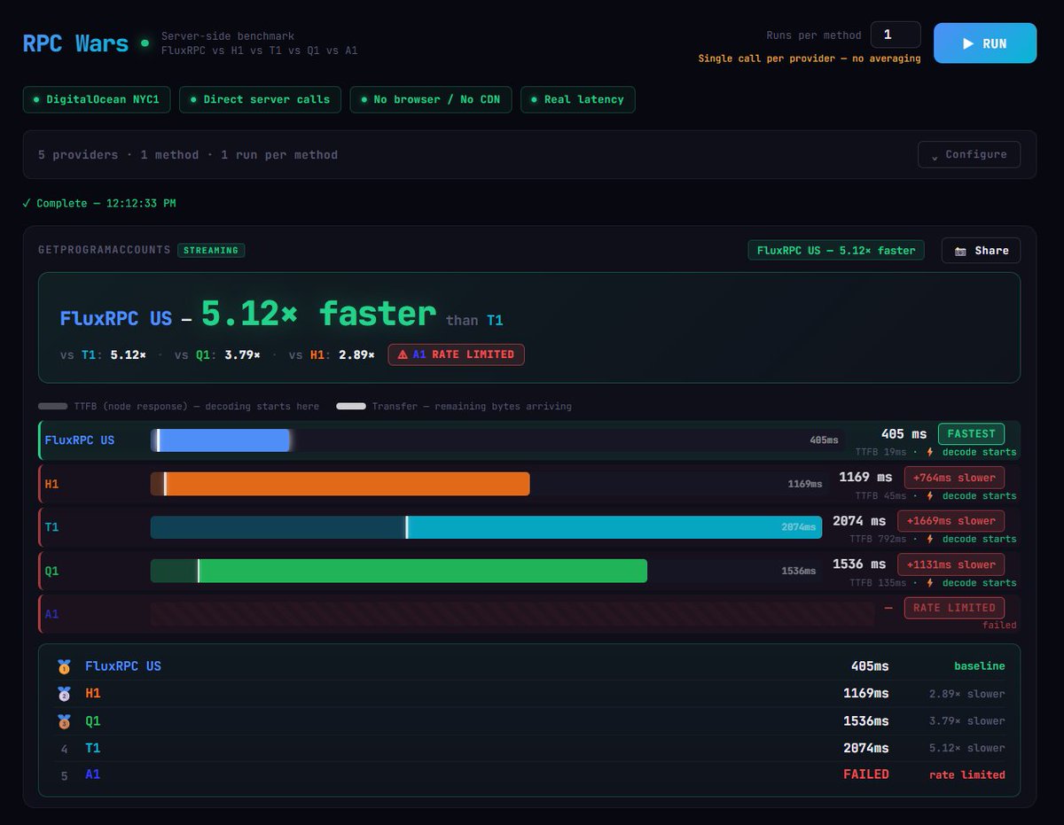This screenshot has height=825, width=1064.
Task: Click the bronze medal icon for Q1
Action: point(63,721)
